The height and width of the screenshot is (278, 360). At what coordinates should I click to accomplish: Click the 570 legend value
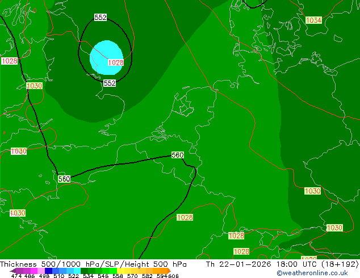tap(132, 276)
